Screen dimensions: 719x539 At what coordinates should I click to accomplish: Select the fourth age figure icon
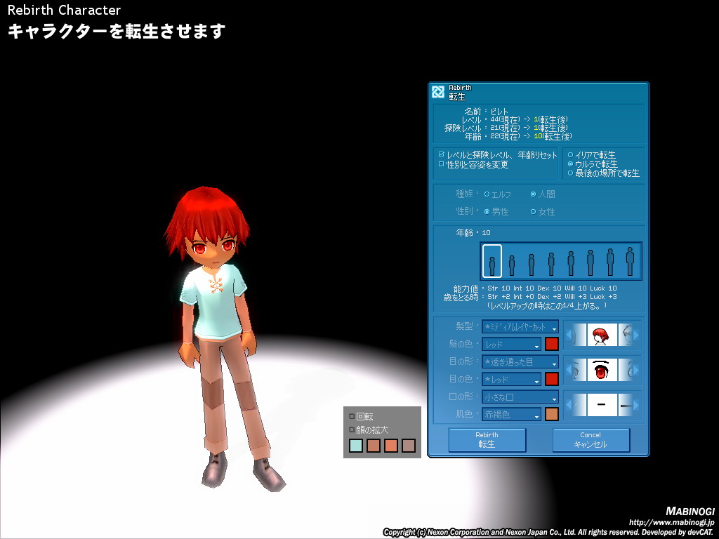[x=551, y=264]
